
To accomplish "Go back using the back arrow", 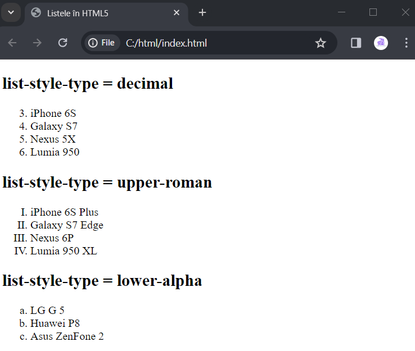I will coord(12,43).
